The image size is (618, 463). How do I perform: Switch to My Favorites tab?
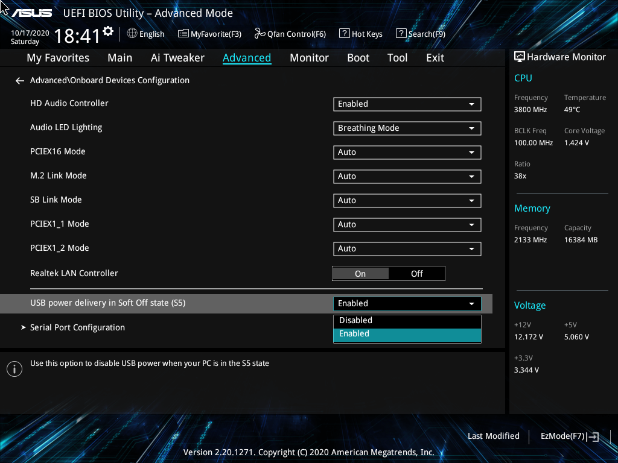(58, 58)
